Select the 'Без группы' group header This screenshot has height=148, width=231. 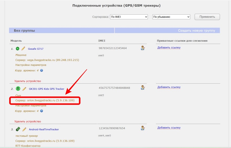point(25,30)
